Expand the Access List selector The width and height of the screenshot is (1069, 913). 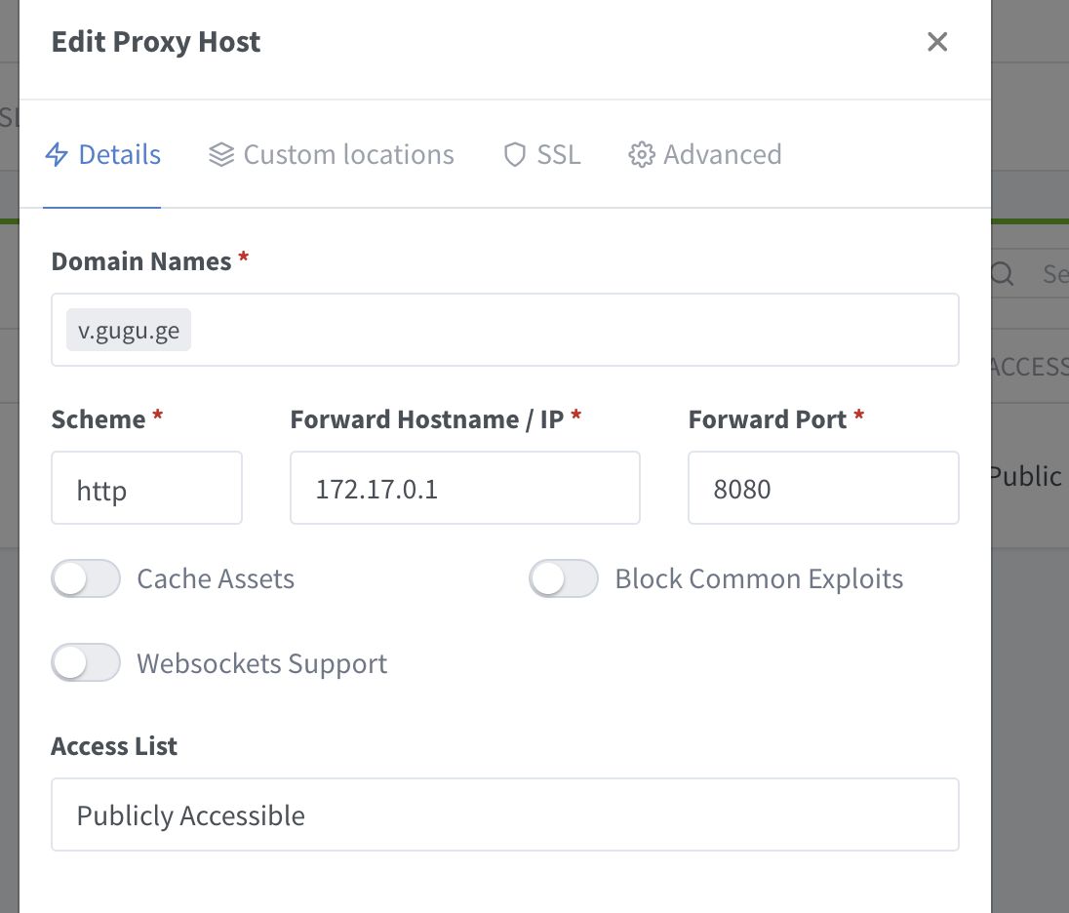[504, 814]
